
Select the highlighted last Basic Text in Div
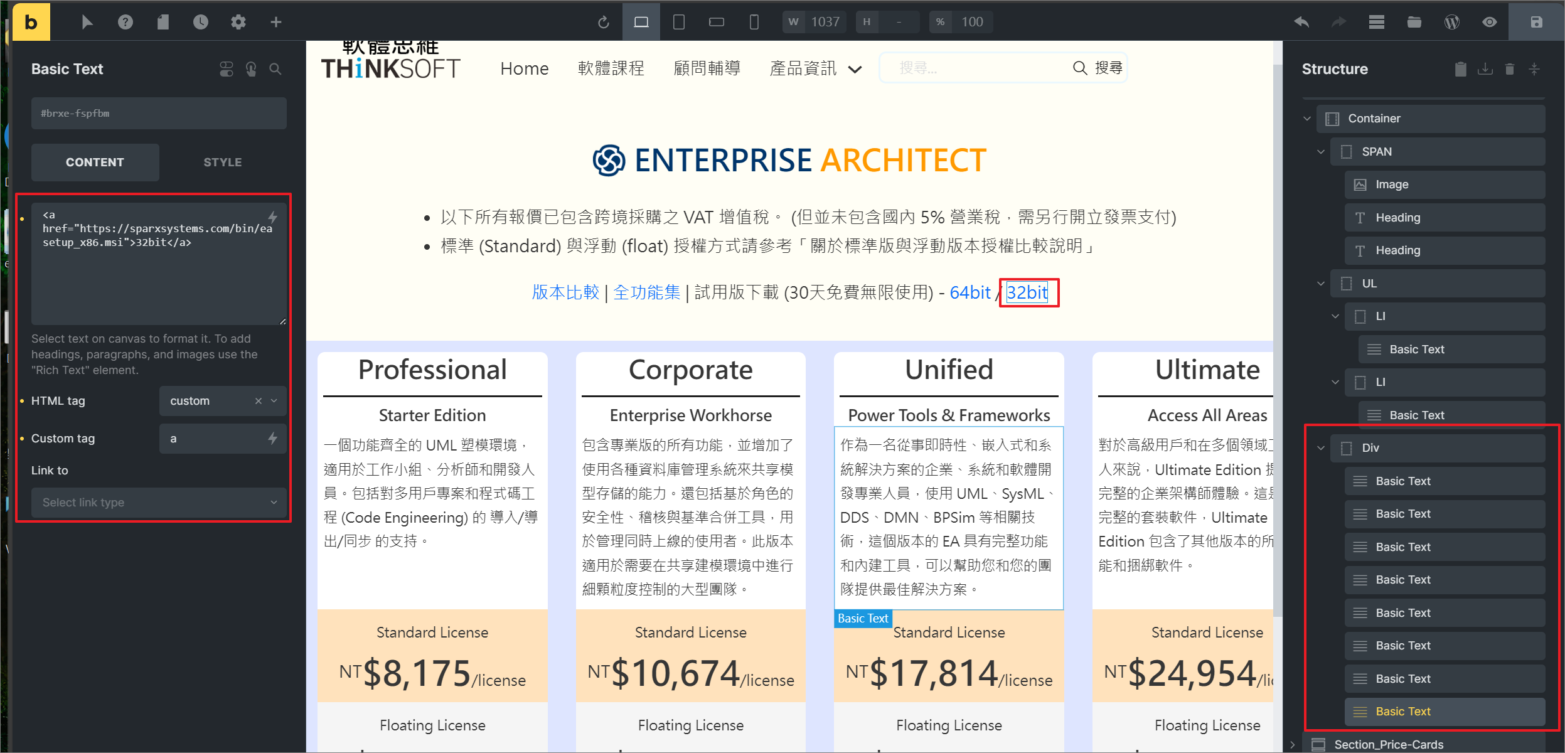(x=1445, y=712)
